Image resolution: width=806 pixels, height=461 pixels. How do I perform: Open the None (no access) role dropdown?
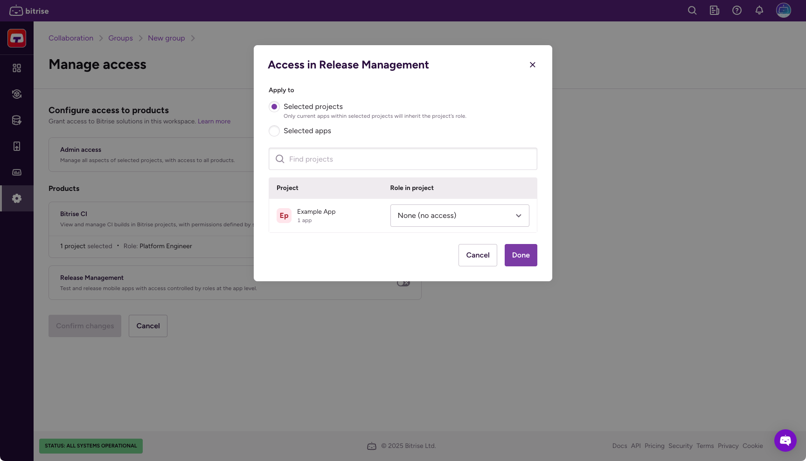coord(459,215)
